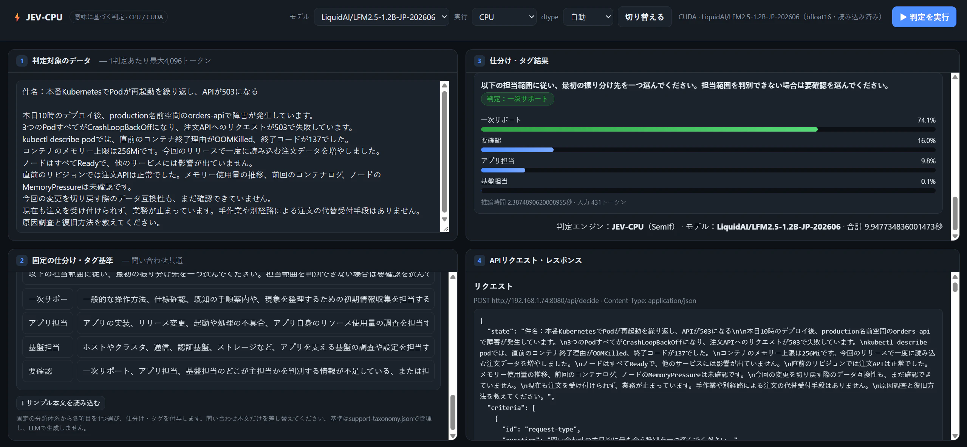Click the criteria panel scrollbar up arrow
967x447 pixels.
[x=453, y=277]
